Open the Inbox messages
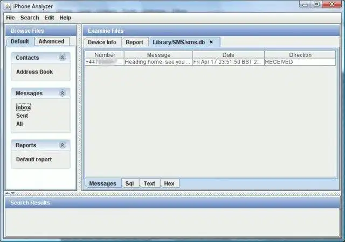The width and height of the screenshot is (345, 242). [23, 108]
